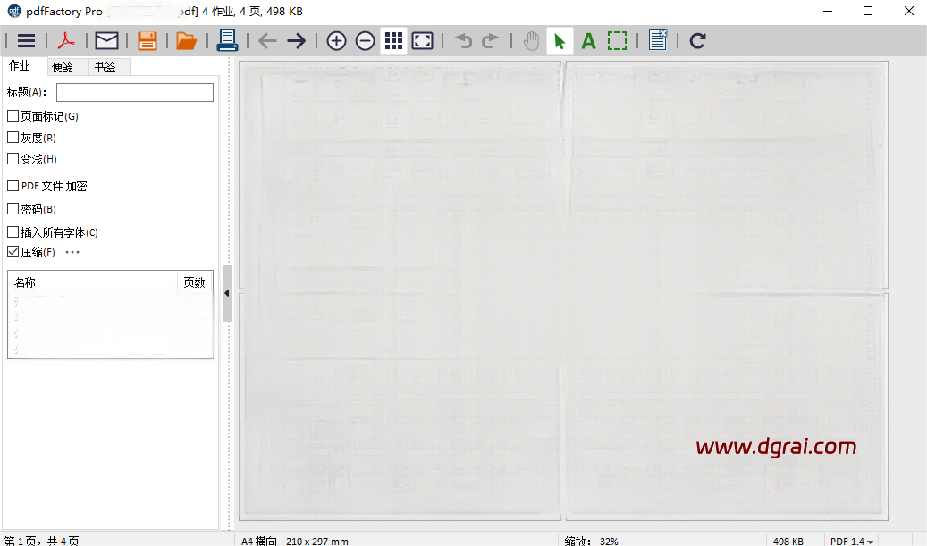
Task: Enable the 页面标记(G) checkbox
Action: 13,116
